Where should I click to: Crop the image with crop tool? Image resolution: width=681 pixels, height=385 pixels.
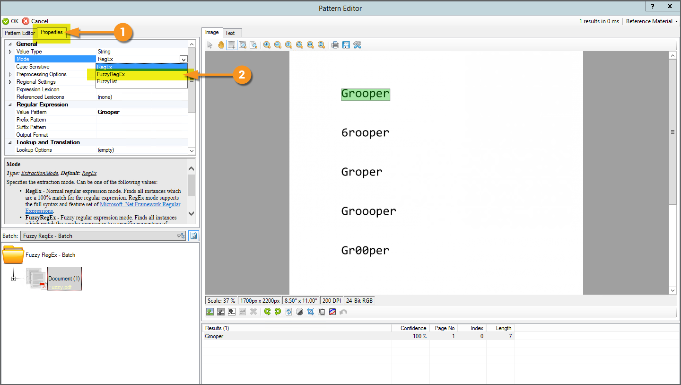tap(311, 312)
